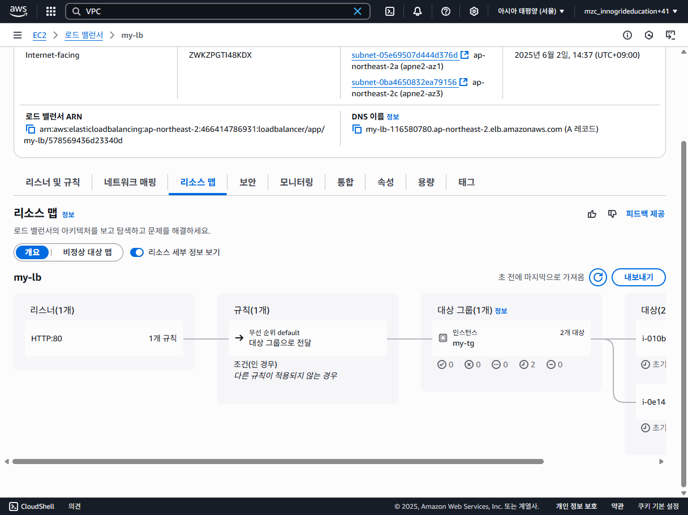Switch to the 보안 tab
Viewport: 688px width, 515px height.
pos(248,182)
